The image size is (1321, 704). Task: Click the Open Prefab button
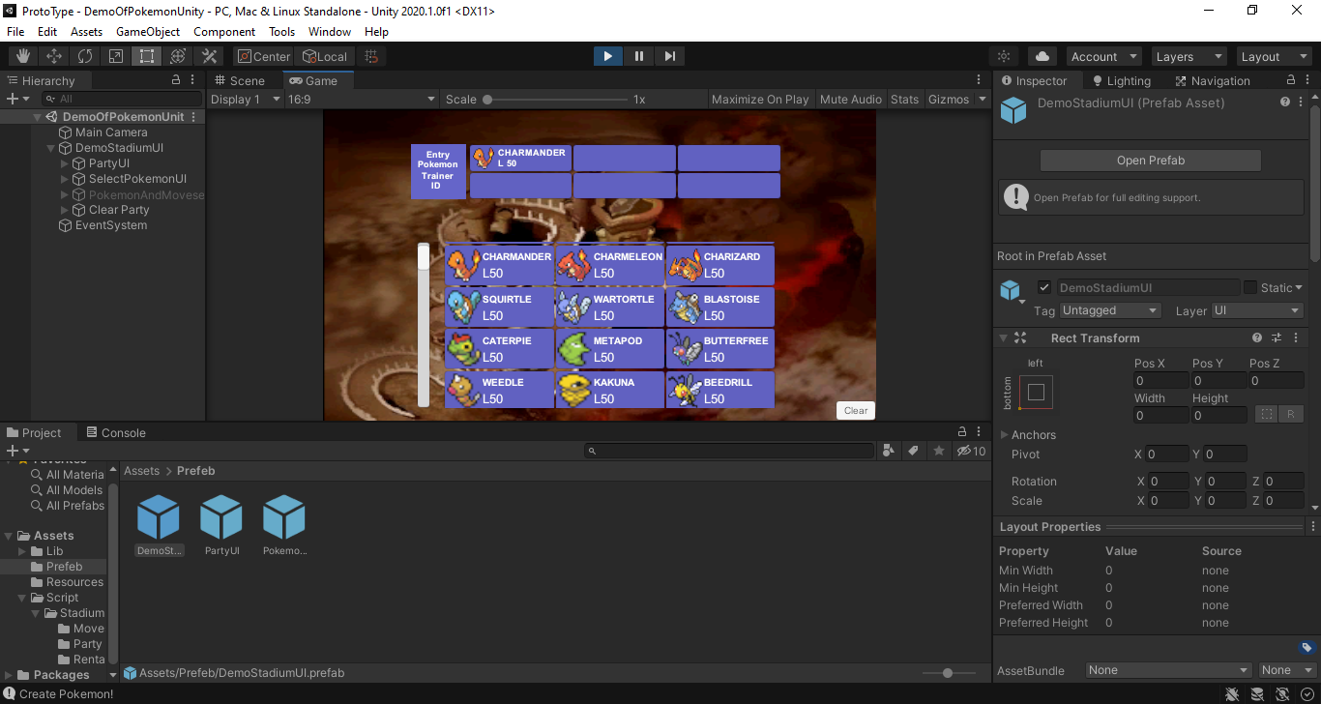point(1151,161)
